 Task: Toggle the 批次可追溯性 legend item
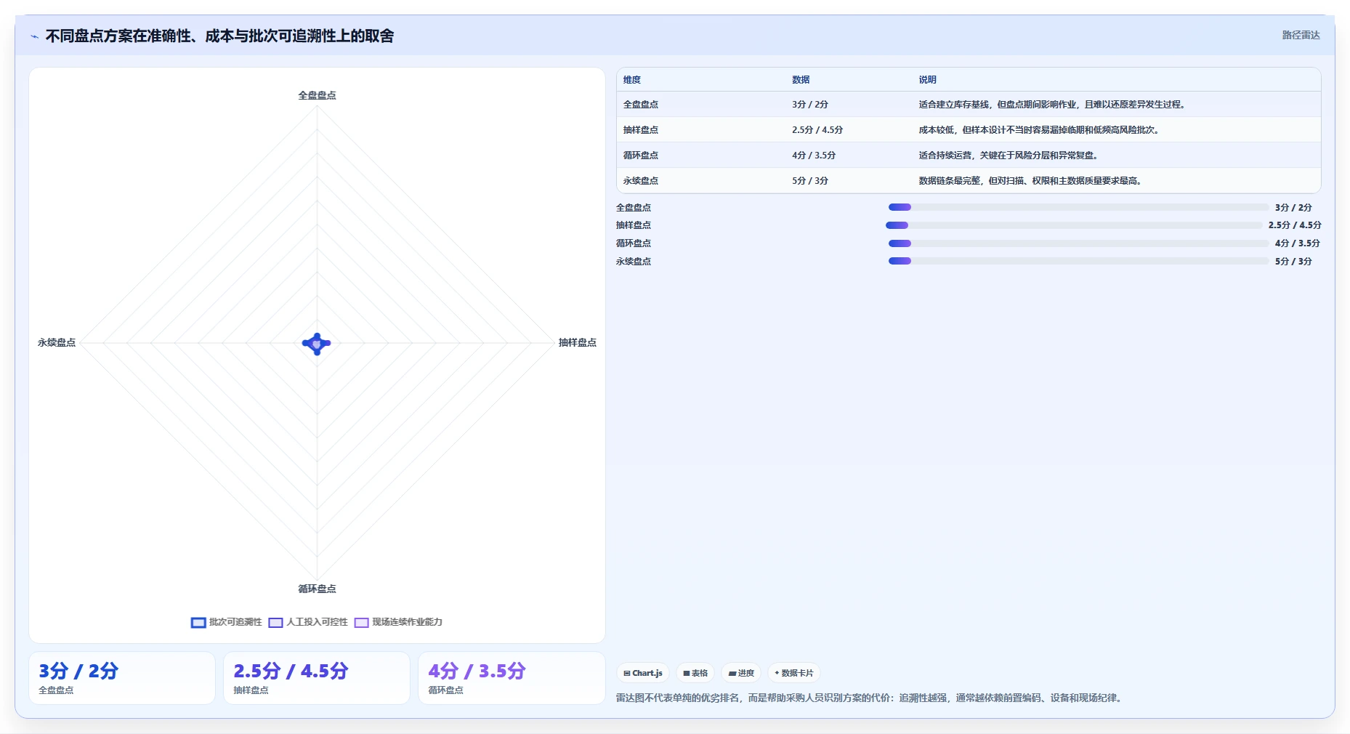click(226, 622)
